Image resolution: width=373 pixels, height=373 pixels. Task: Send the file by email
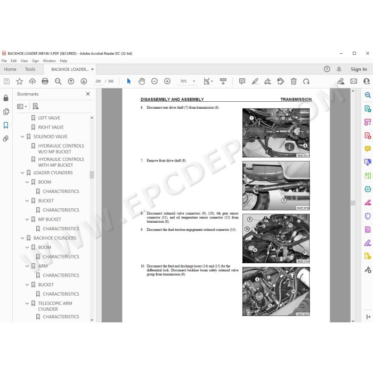coord(354,82)
